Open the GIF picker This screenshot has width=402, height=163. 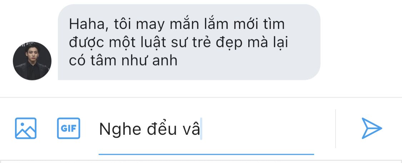[x=69, y=128]
